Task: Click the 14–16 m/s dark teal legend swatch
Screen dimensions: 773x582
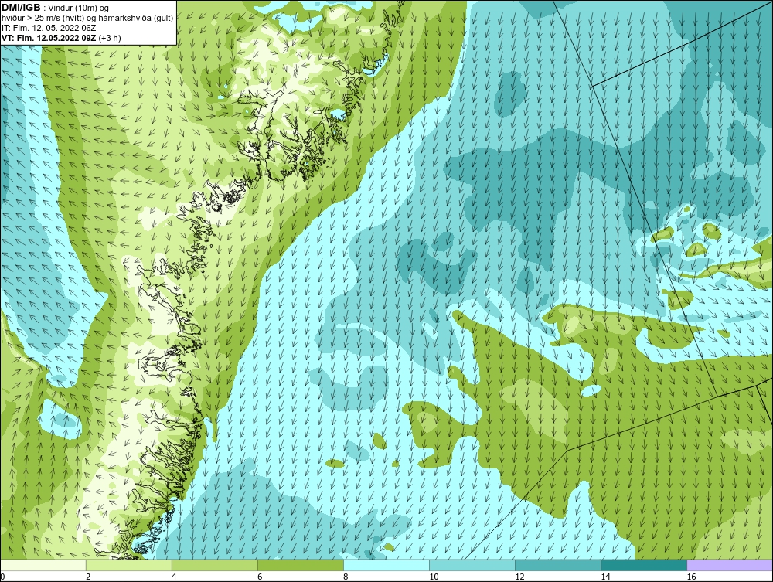Action: (643, 565)
